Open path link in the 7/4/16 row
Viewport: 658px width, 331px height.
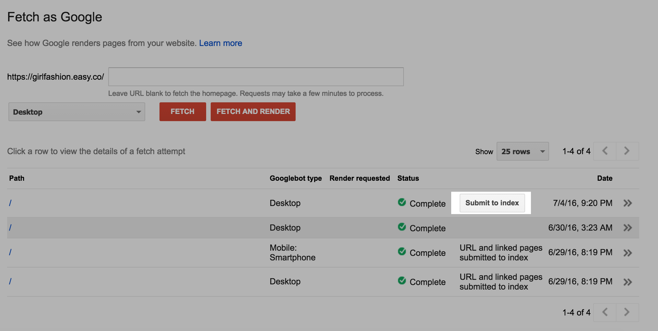coord(10,203)
